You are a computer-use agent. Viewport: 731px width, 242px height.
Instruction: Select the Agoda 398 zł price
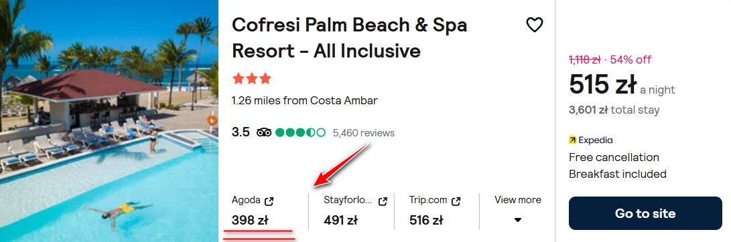(x=250, y=220)
